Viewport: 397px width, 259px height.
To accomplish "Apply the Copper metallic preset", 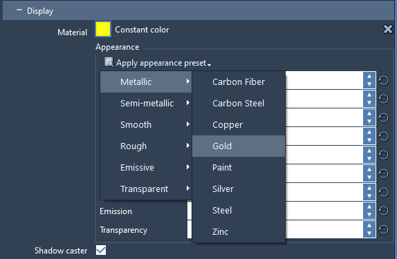I will tap(239, 125).
